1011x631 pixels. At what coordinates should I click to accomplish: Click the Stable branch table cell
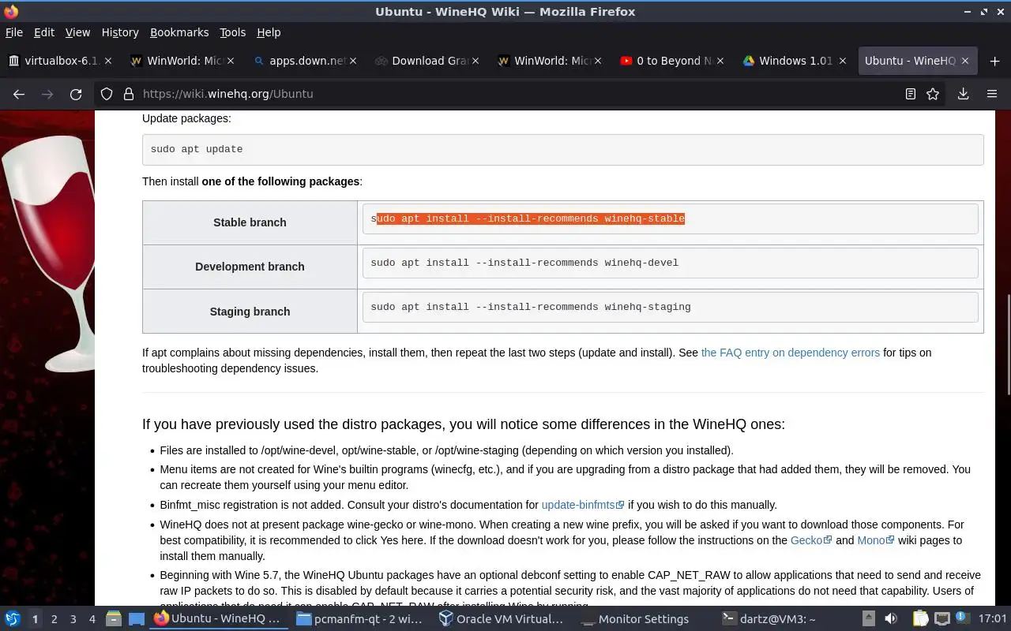250,222
